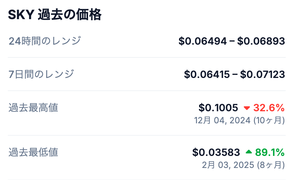Click the date 12月 04, 2024
The height and width of the screenshot is (180, 301).
tap(222, 120)
